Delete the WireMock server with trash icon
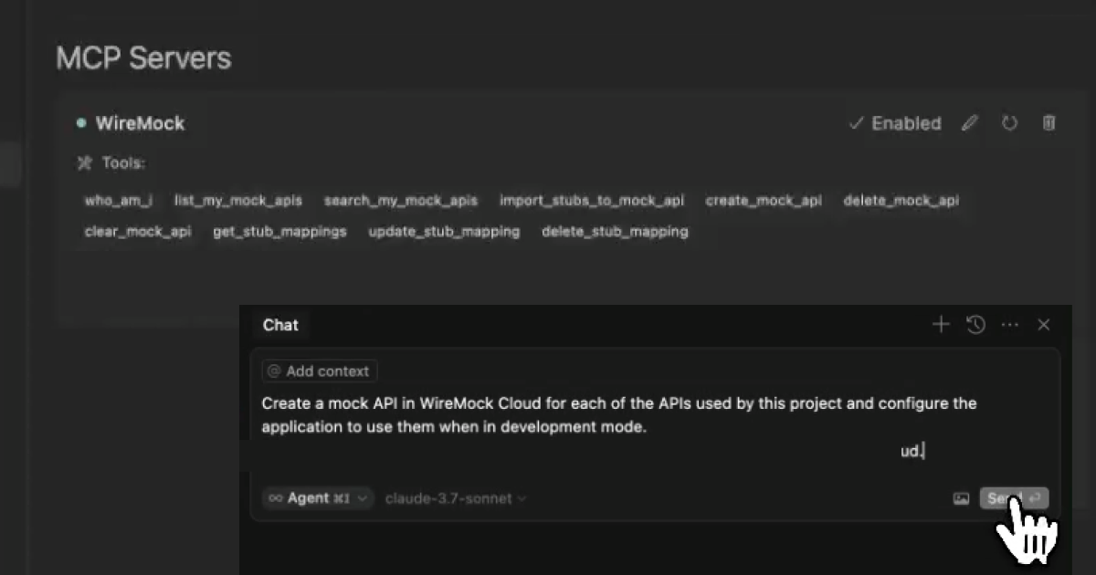Viewport: 1096px width, 575px height. 1049,123
